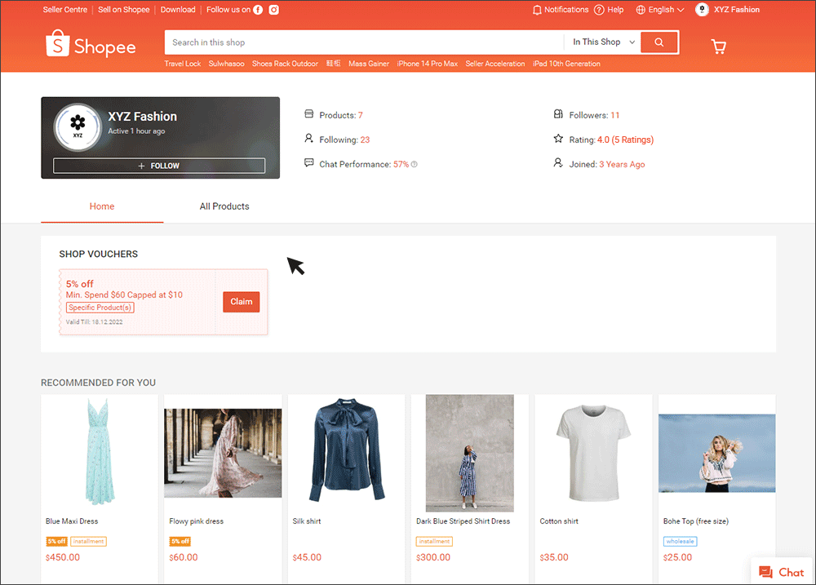Image resolution: width=816 pixels, height=585 pixels.
Task: Open the shopping cart
Action: tap(718, 47)
